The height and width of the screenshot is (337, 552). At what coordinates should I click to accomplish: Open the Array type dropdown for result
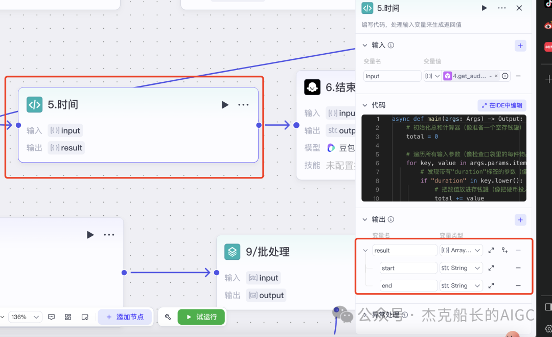pyautogui.click(x=461, y=251)
